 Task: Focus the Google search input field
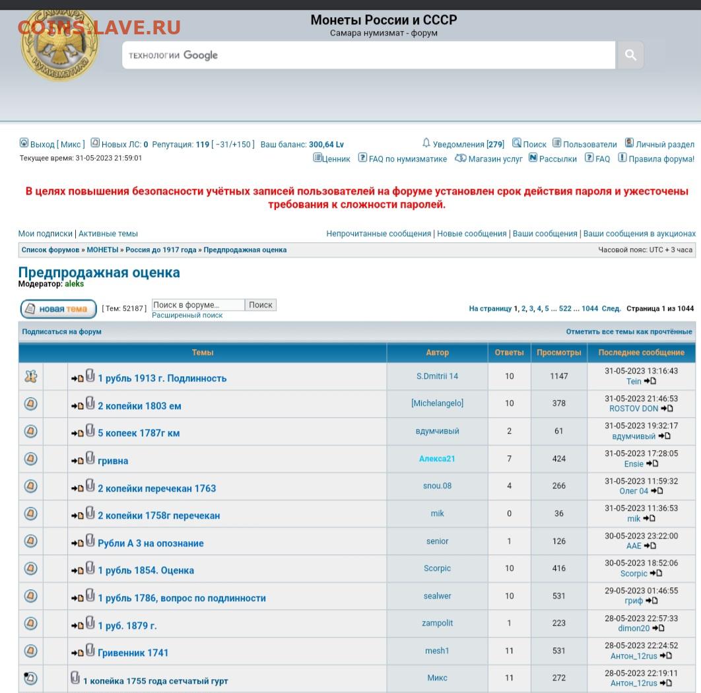369,55
